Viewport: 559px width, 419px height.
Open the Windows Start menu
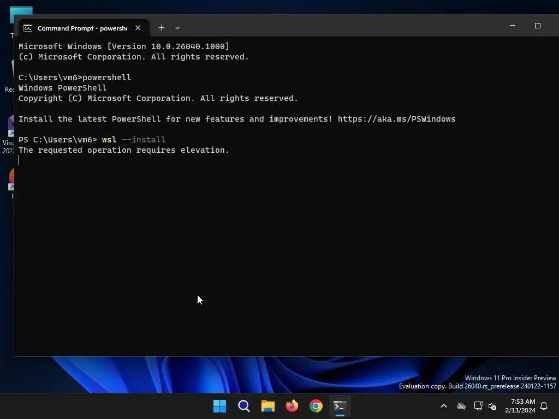tap(219, 406)
